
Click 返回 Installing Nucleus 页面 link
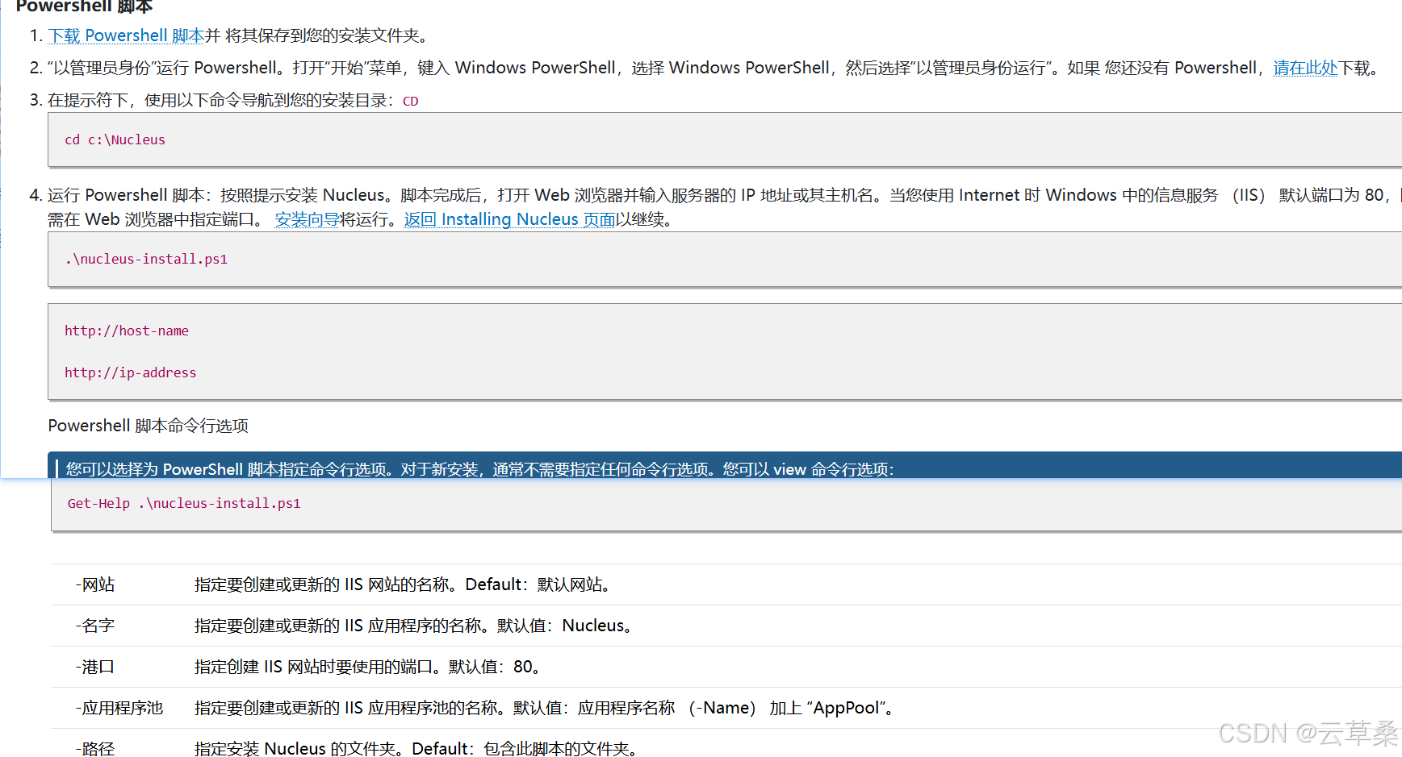[509, 219]
